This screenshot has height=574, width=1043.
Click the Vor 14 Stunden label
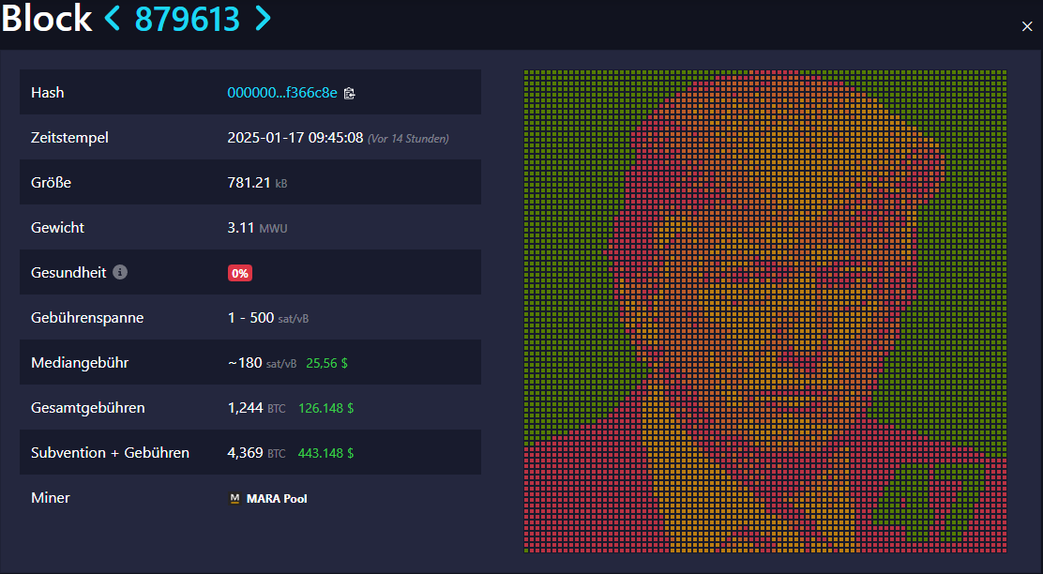pyautogui.click(x=408, y=139)
